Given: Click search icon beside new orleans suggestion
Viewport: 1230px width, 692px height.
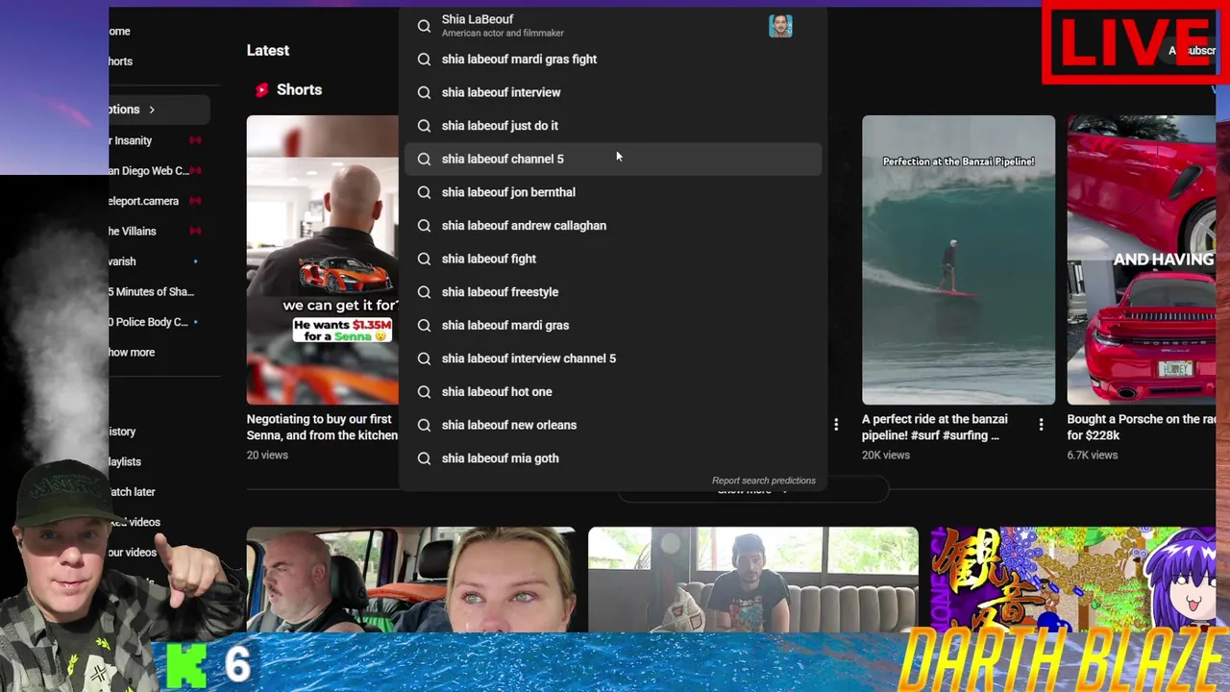Looking at the screenshot, I should [x=424, y=425].
